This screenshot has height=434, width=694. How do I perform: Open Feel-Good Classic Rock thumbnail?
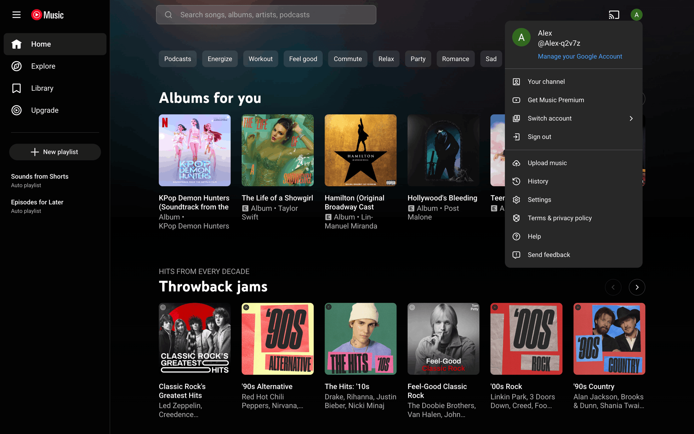point(444,339)
